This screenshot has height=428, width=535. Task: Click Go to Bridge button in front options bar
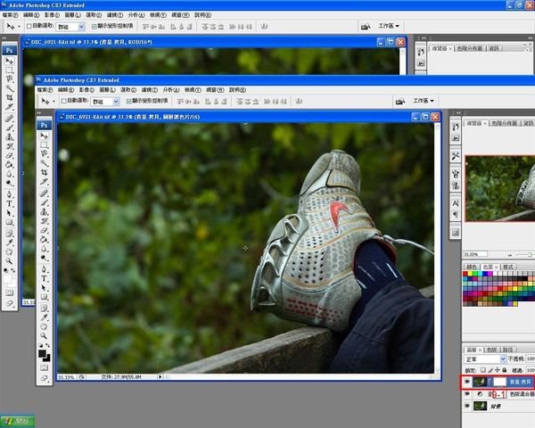coord(400,102)
